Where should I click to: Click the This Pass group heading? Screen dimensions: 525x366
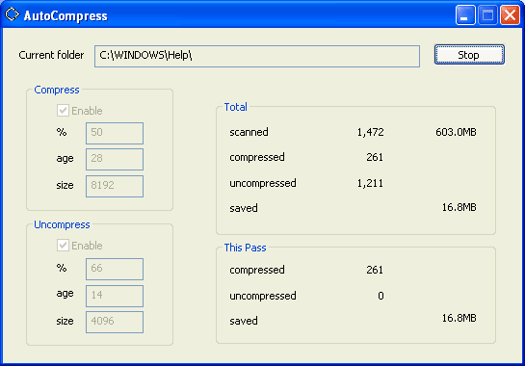(245, 248)
